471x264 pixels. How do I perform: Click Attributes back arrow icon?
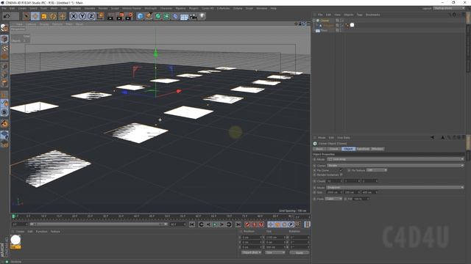tap(432, 137)
